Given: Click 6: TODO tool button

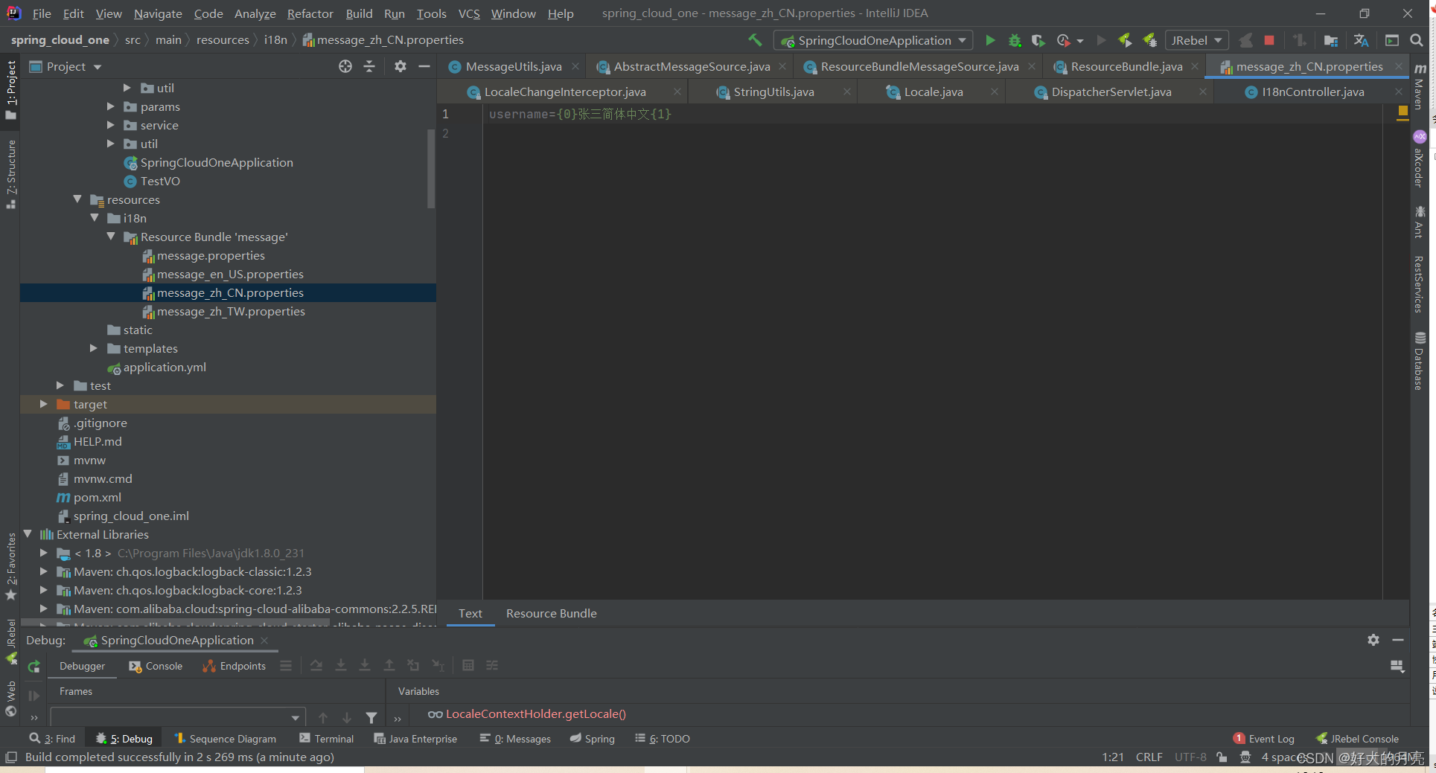Looking at the screenshot, I should click(662, 739).
